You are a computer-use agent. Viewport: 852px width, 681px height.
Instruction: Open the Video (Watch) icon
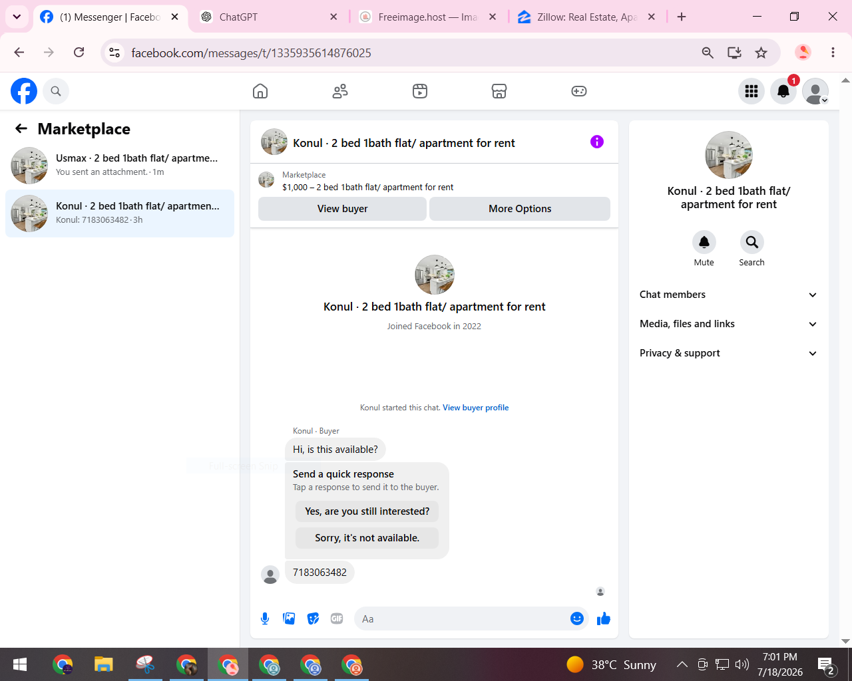tap(420, 91)
